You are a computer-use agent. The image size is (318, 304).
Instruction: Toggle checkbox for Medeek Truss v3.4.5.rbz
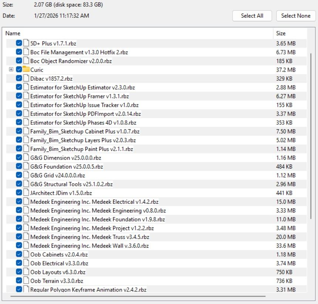pos(19,237)
